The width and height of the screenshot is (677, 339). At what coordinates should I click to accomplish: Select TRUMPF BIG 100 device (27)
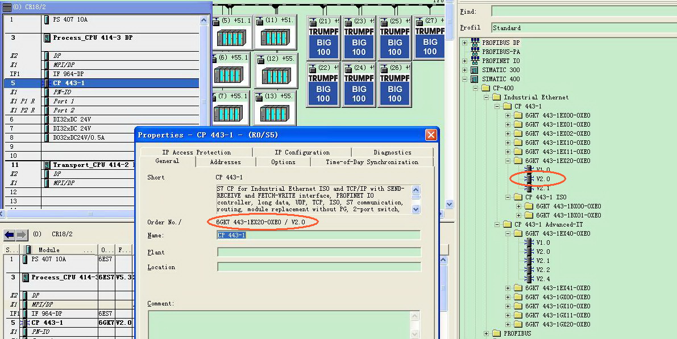[429, 38]
